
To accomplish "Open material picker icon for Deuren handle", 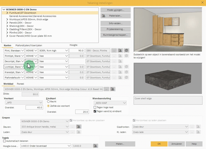I will (79, 127).
